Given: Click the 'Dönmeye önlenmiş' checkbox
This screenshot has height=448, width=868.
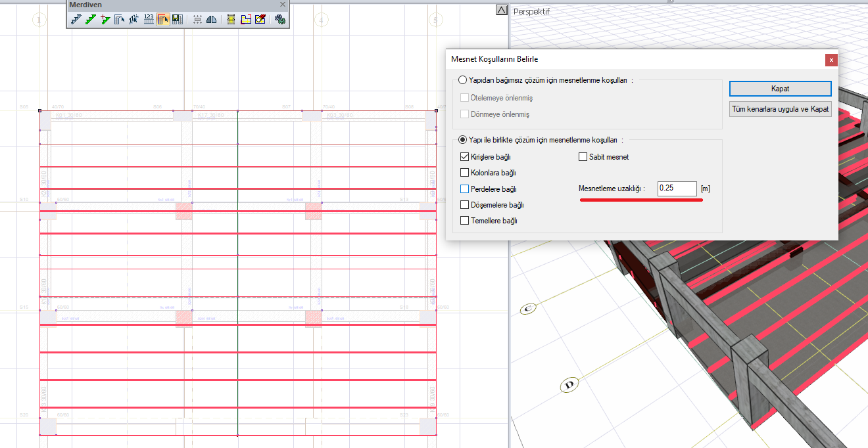Looking at the screenshot, I should coord(465,114).
